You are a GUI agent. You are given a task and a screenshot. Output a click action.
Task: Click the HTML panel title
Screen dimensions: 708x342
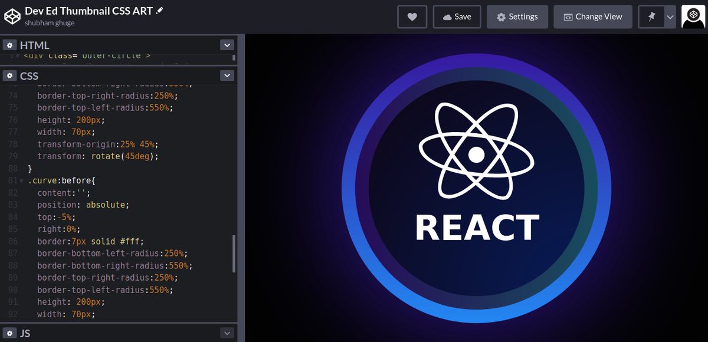(x=34, y=45)
